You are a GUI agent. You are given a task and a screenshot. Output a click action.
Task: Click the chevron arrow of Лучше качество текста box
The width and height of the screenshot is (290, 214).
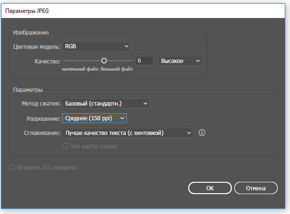click(189, 133)
